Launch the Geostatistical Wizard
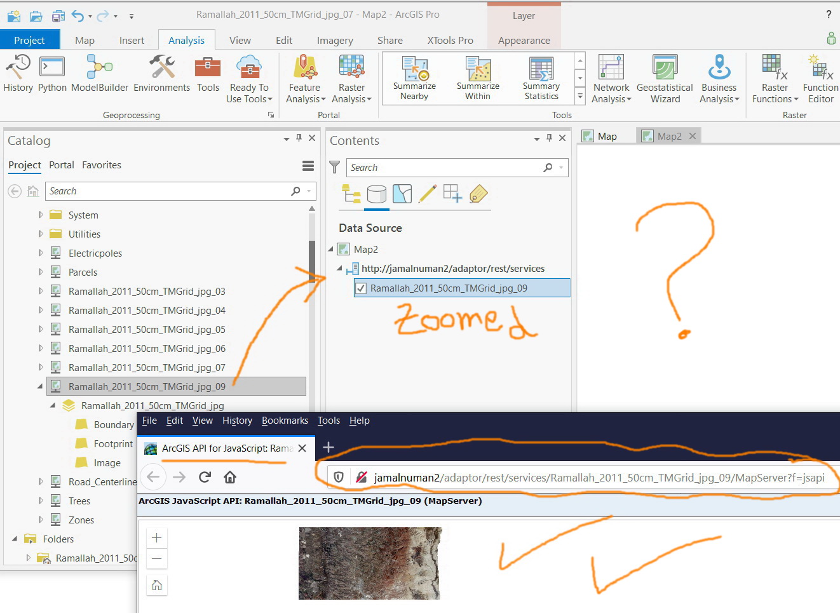 pyautogui.click(x=665, y=79)
